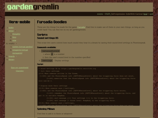Click the '# ' inline code in 'where # is a number'
Screen dimensions: 158x118
(x=52, y=54)
